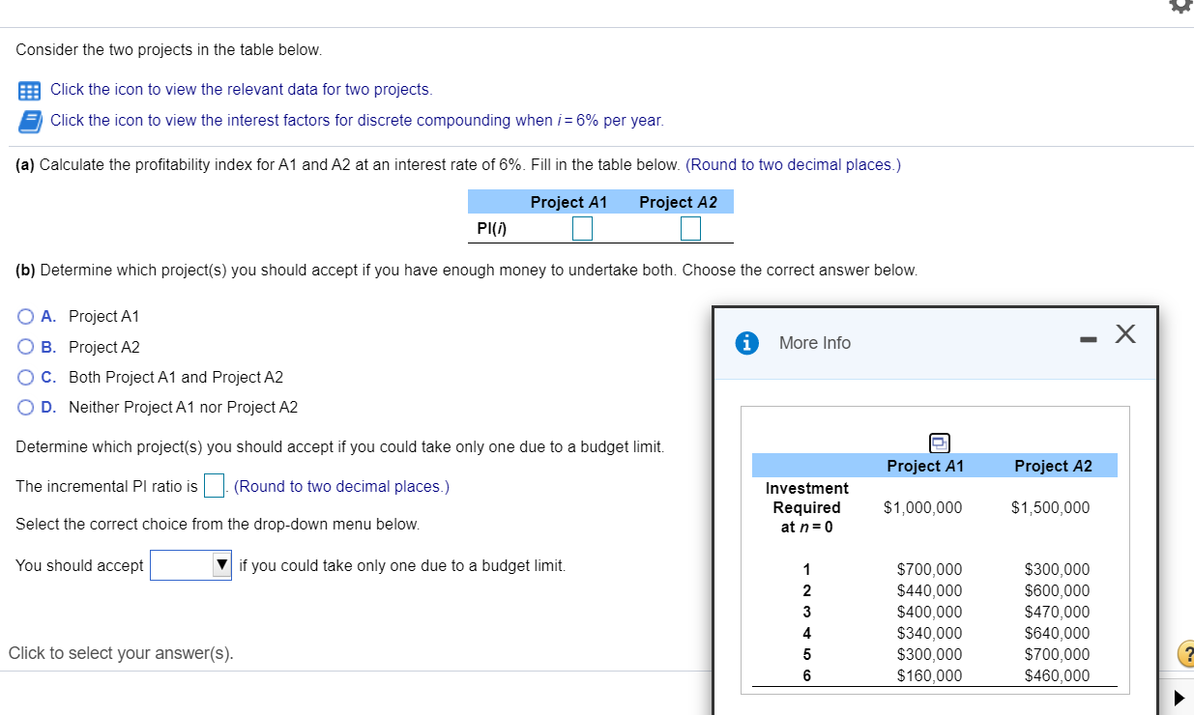Select radio option B, Project A2
Viewport: 1194px width, 715px height.
(26, 347)
